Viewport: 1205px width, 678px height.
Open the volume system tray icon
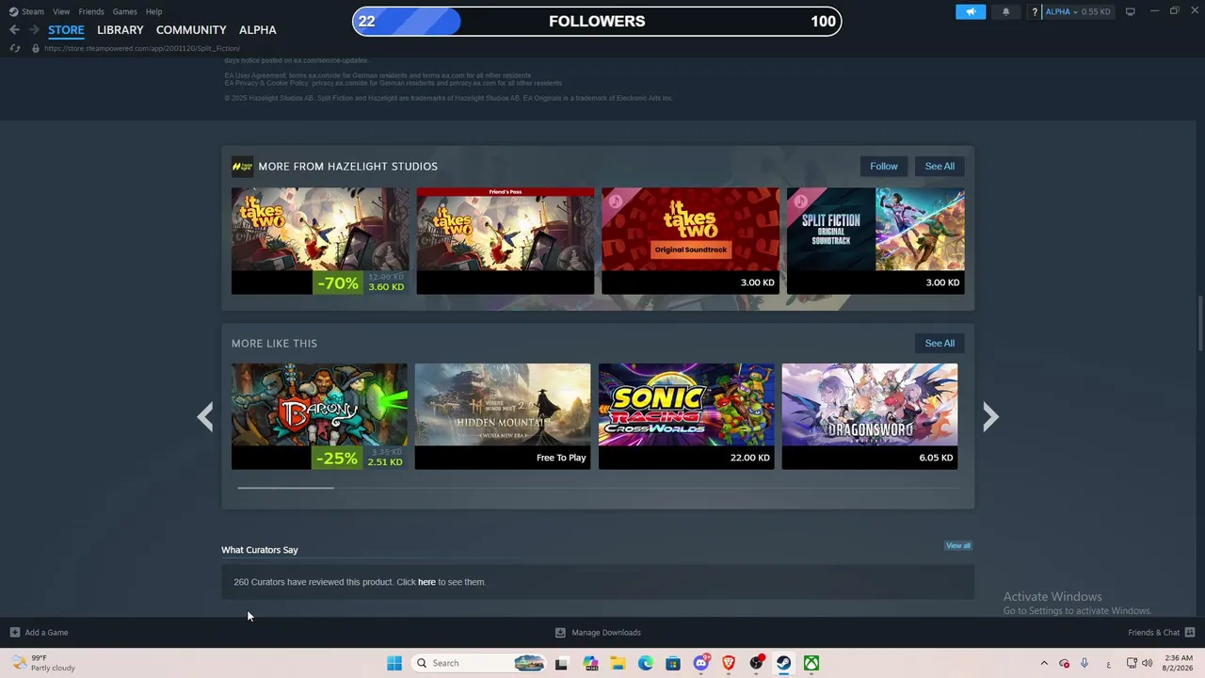[x=1148, y=663]
